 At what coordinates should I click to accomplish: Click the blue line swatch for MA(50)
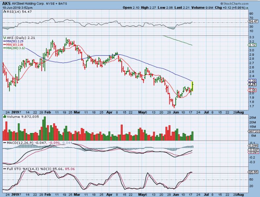5,41
